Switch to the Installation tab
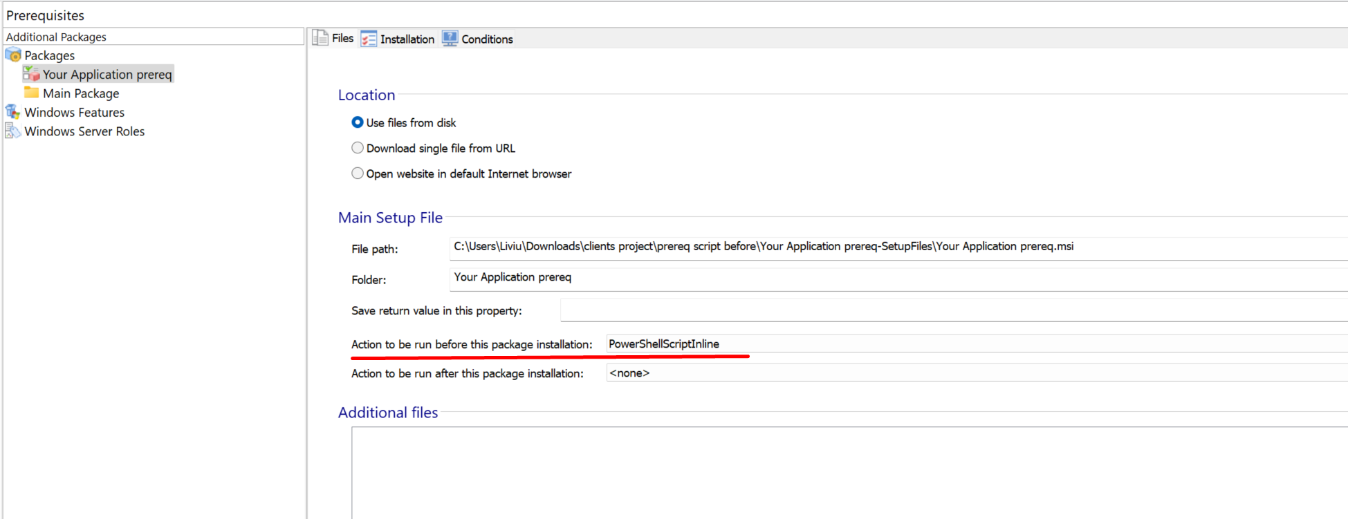The image size is (1348, 519). click(407, 39)
